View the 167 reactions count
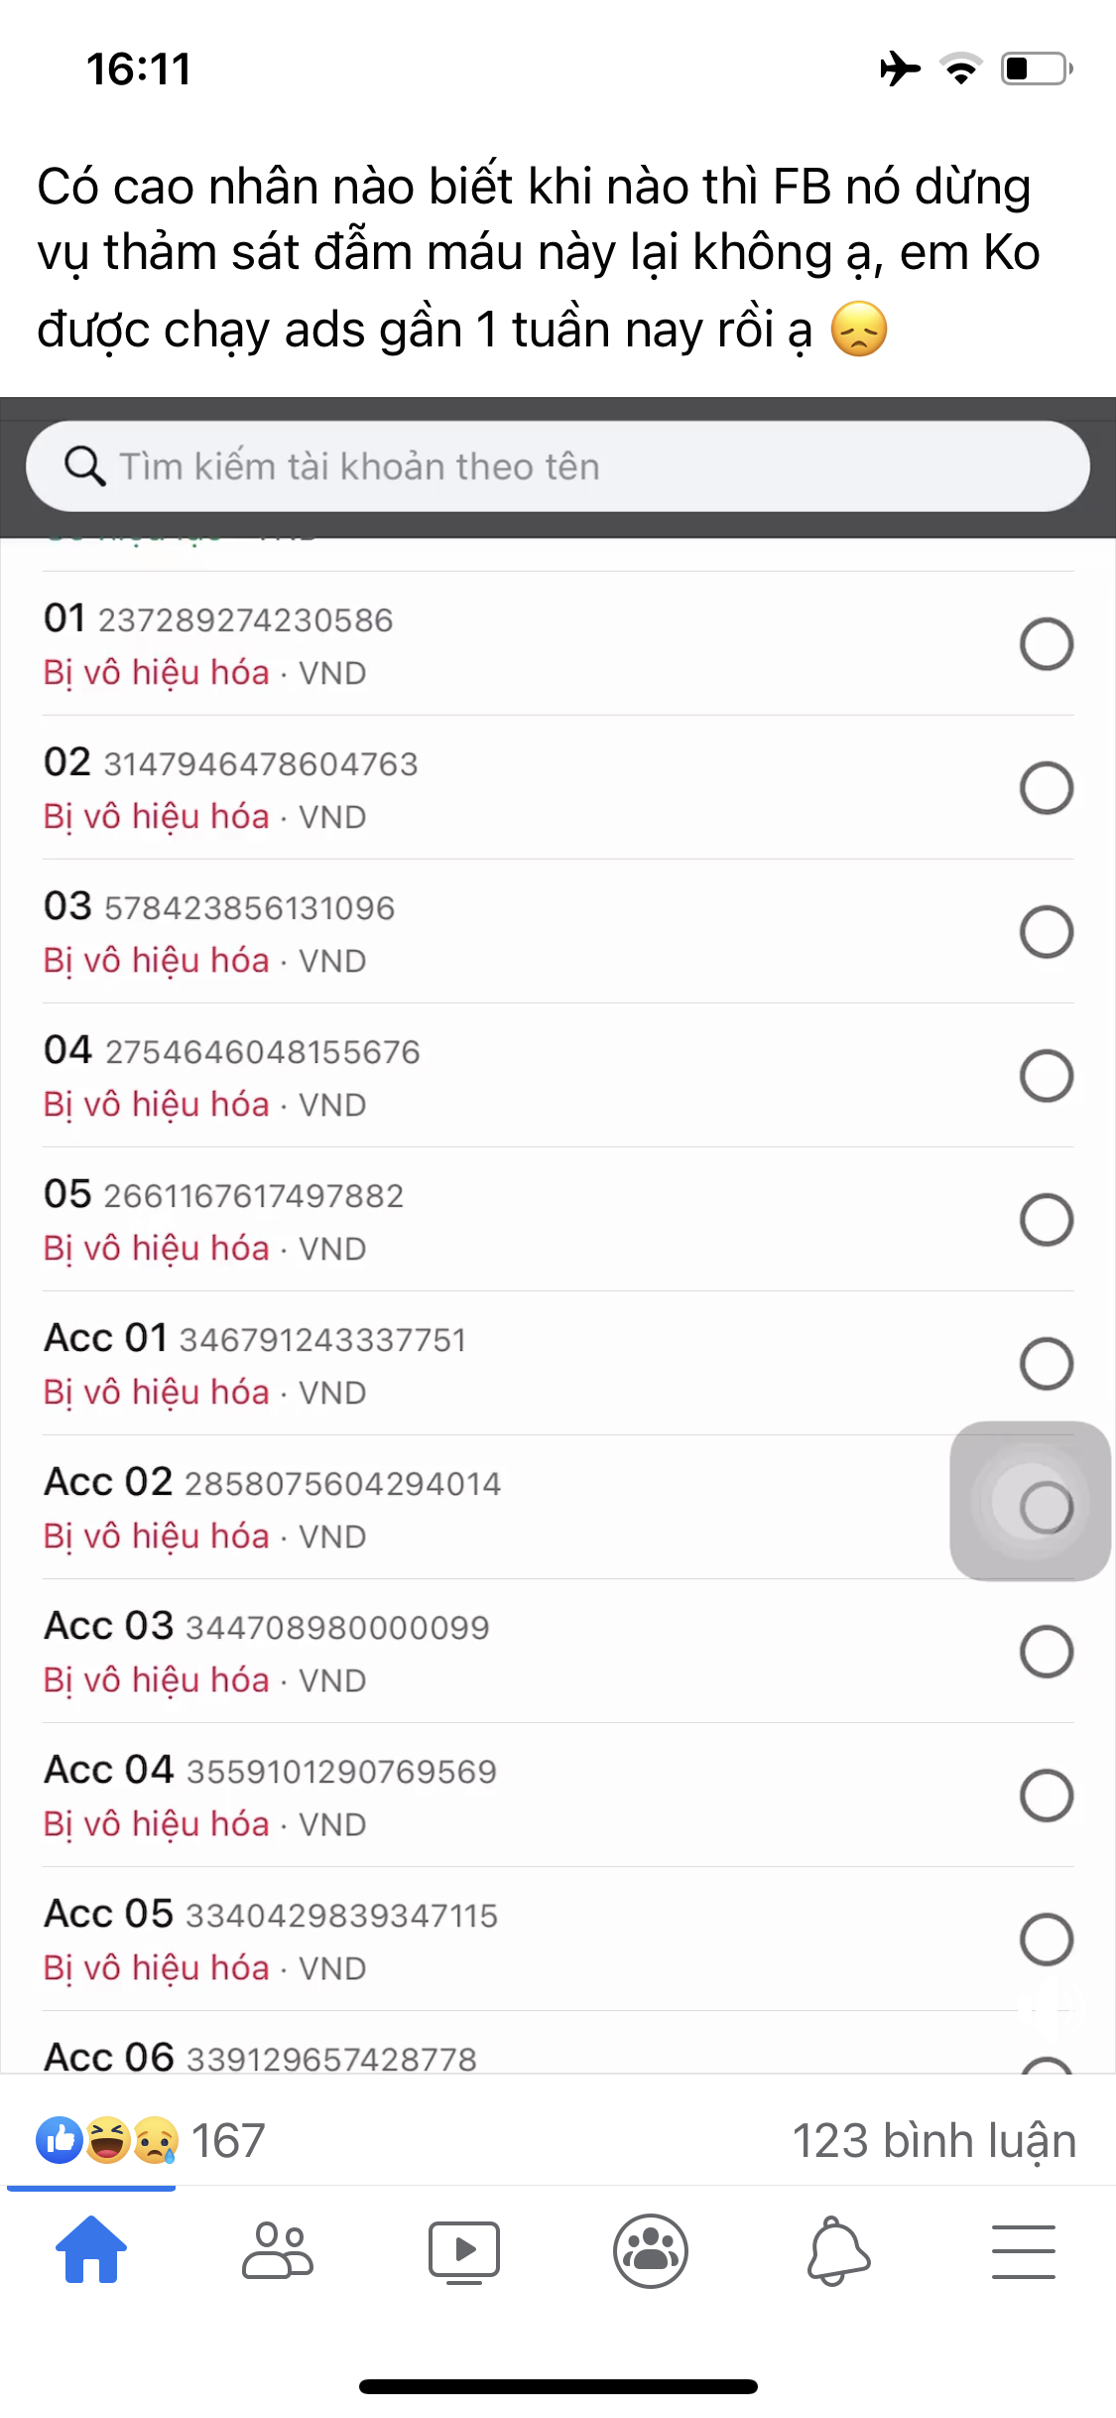Image resolution: width=1116 pixels, height=2418 pixels. point(228,2141)
